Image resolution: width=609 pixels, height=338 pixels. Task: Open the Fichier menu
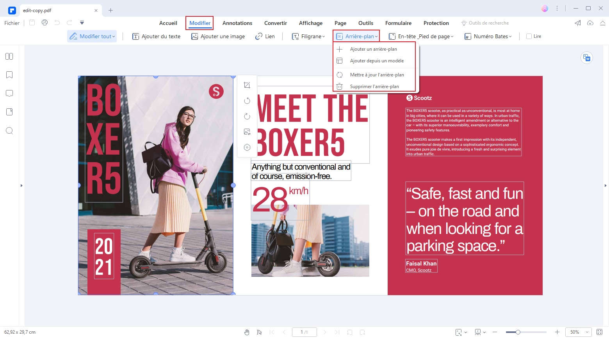[12, 23]
